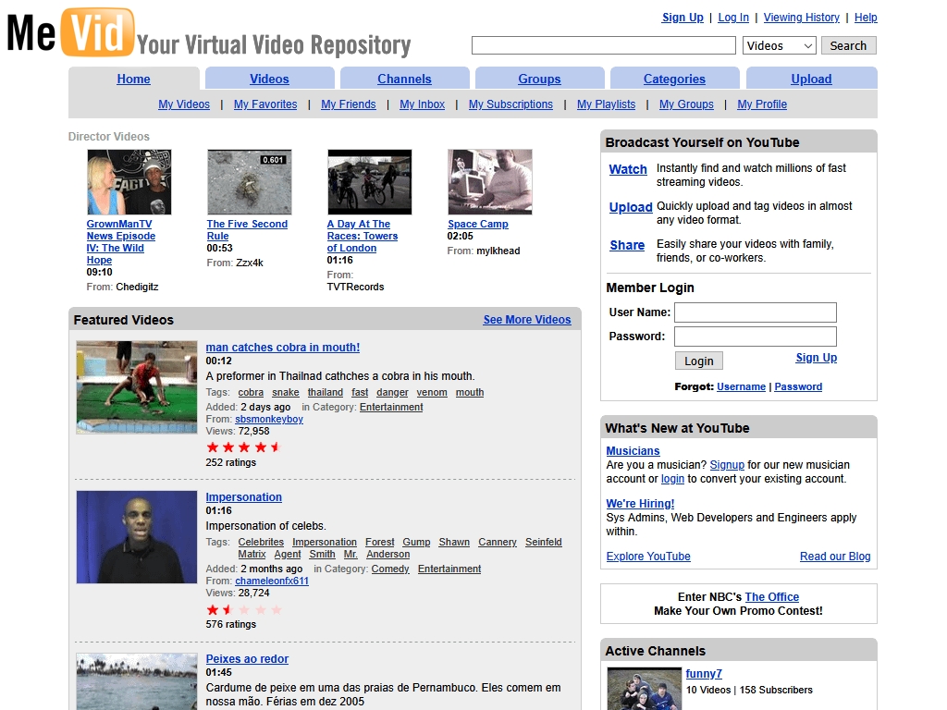Screen dimensions: 947x710
Task: Open The Five Second Rule thumbnail
Action: pyautogui.click(x=249, y=182)
